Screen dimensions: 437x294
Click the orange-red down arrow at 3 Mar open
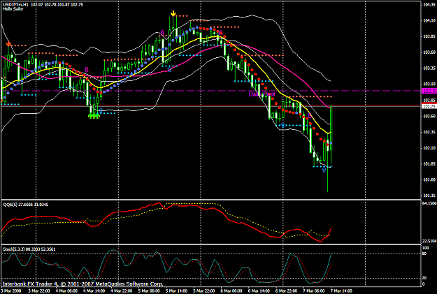(x=8, y=43)
